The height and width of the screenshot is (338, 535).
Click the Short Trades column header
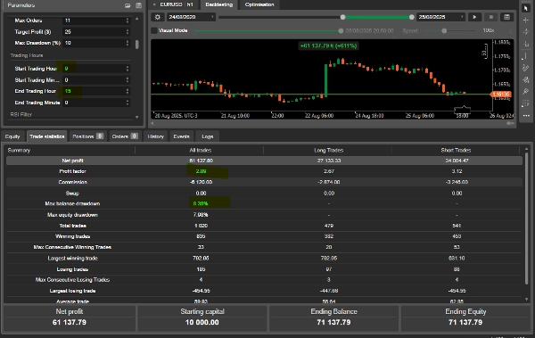[456, 150]
